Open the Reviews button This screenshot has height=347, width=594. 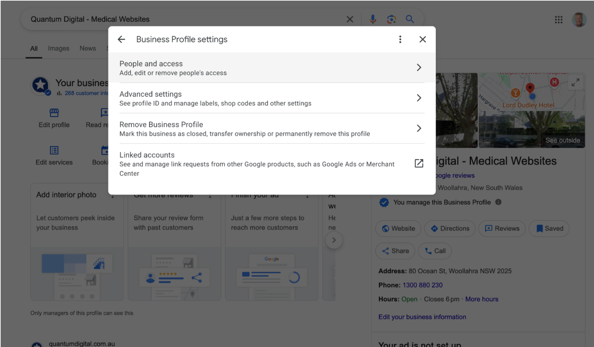(x=502, y=229)
